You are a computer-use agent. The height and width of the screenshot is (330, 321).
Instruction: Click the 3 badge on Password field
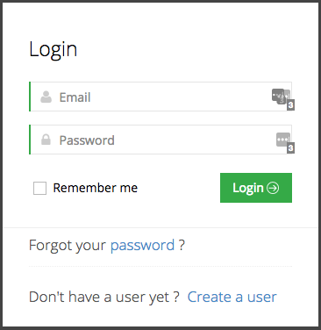point(290,148)
